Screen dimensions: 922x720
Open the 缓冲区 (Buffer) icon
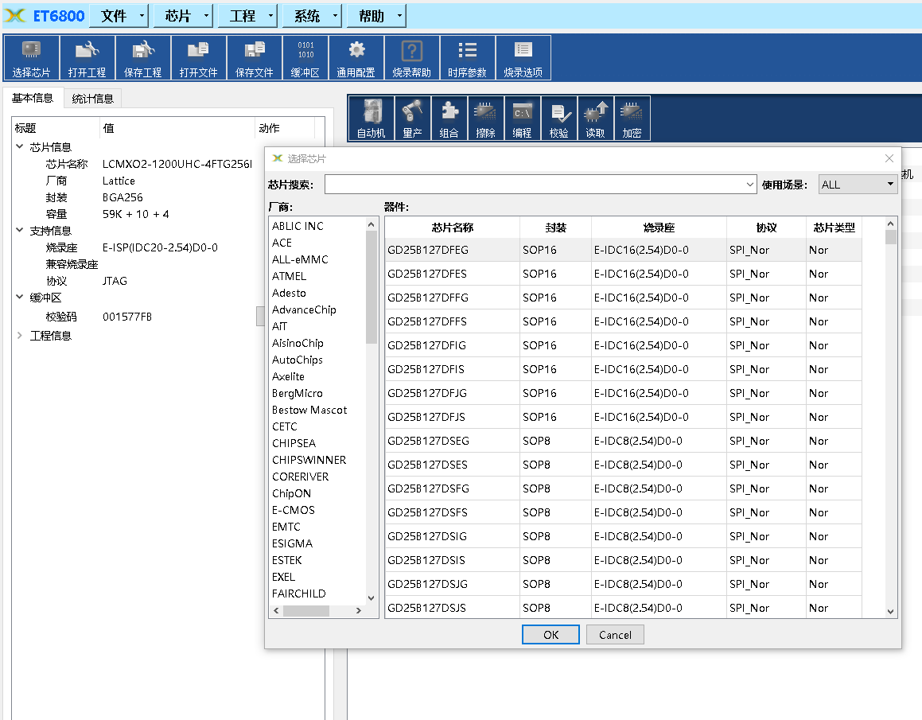(x=305, y=58)
